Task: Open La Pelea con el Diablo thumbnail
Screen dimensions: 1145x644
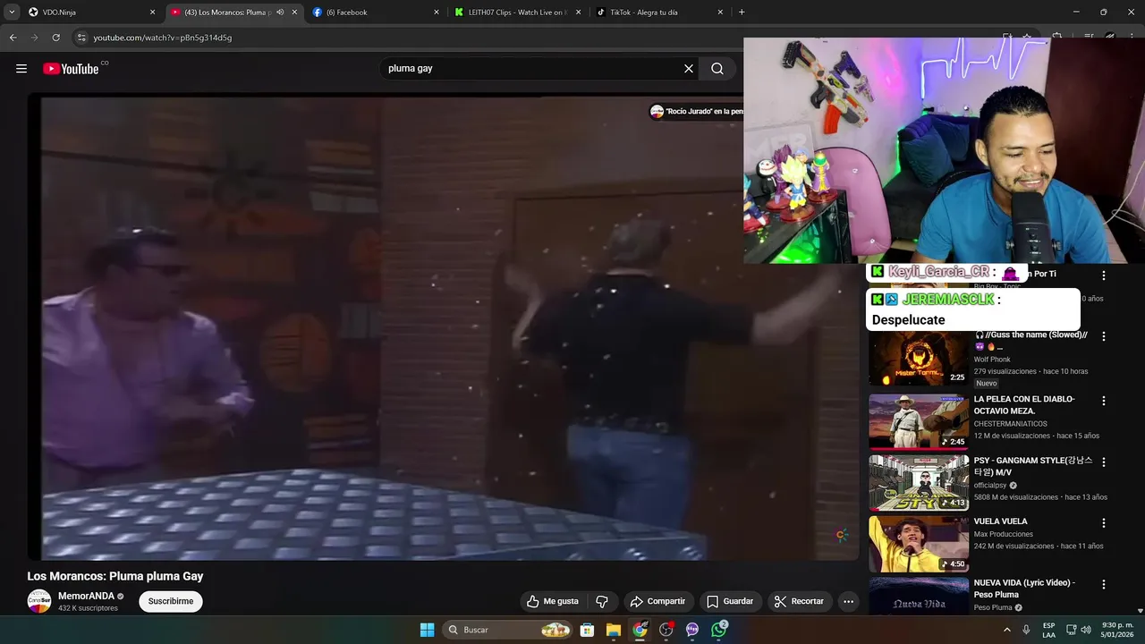Action: (919, 421)
